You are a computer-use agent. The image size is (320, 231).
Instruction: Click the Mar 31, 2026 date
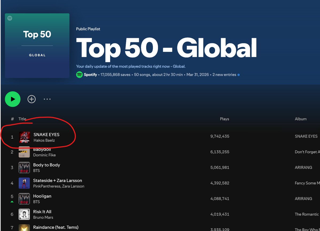[x=197, y=75]
